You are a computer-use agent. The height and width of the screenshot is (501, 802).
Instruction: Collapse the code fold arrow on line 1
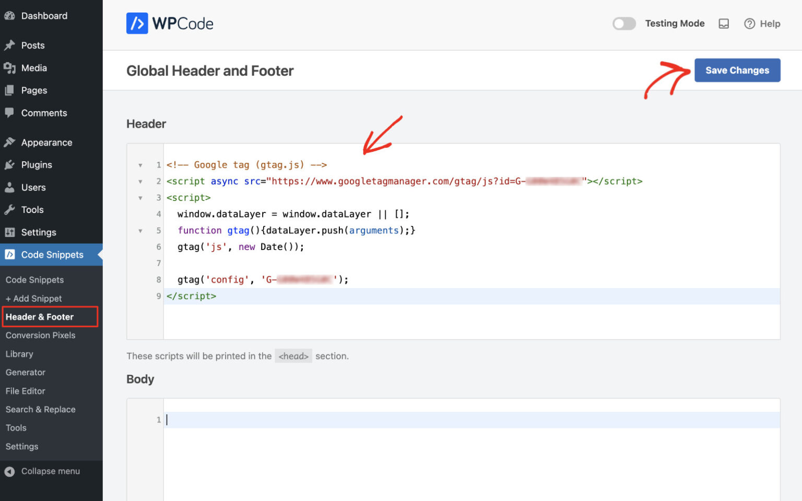tap(140, 165)
